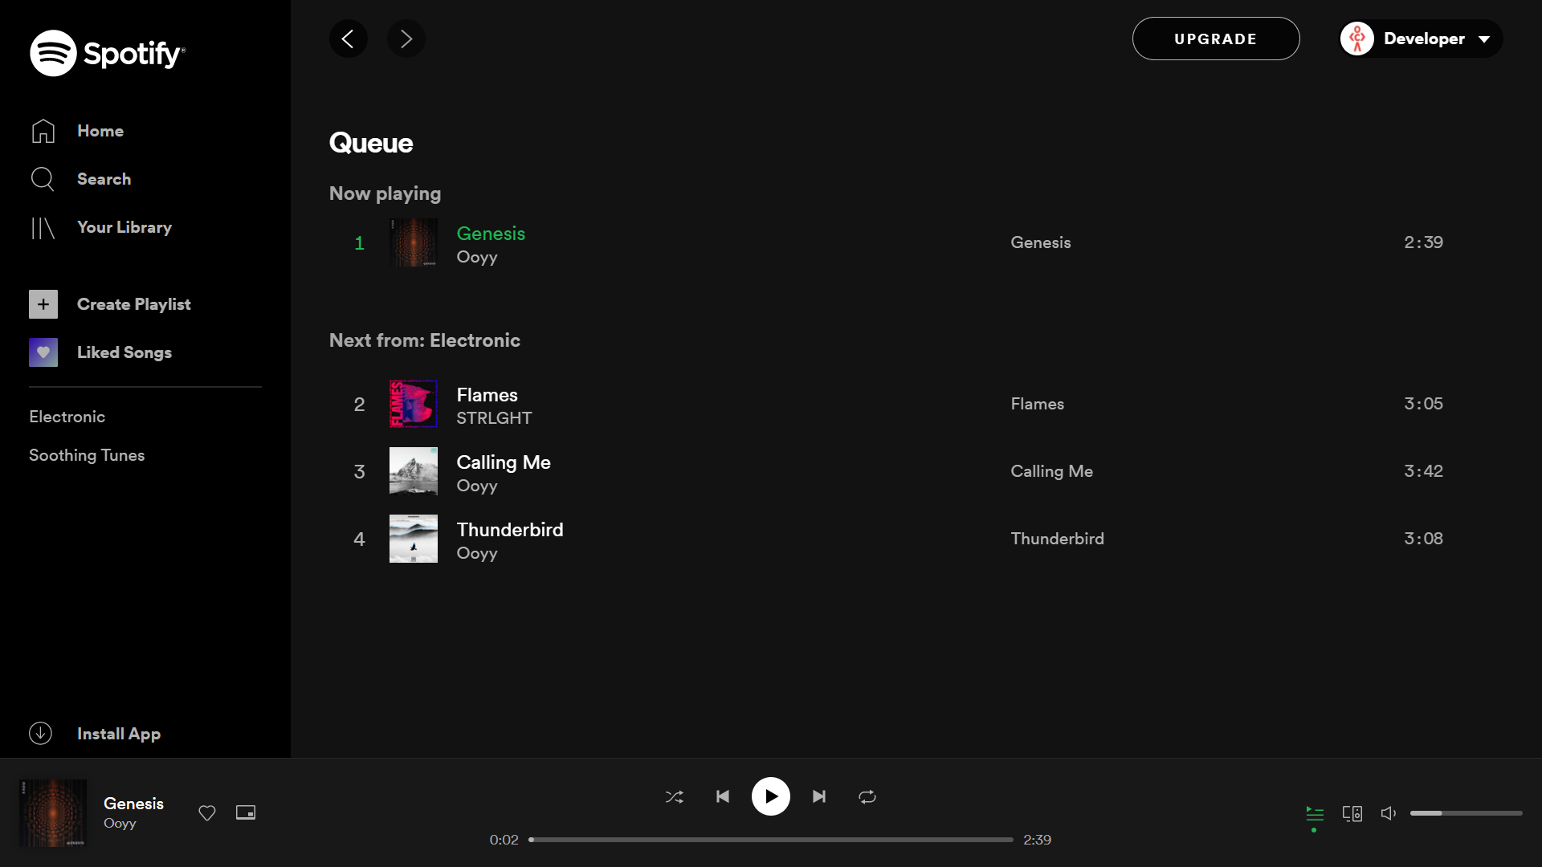
Task: Open Connect to a device icon
Action: pos(1352,813)
